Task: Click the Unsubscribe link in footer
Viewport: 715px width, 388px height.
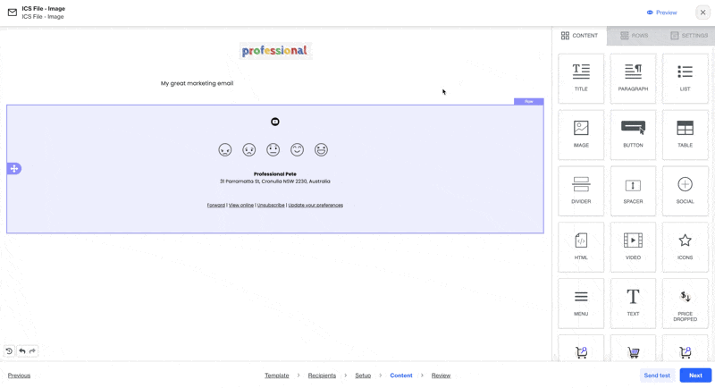Action: pyautogui.click(x=271, y=206)
